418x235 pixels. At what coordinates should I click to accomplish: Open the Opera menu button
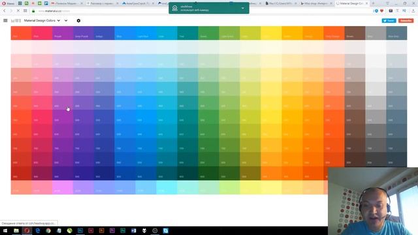8,3
